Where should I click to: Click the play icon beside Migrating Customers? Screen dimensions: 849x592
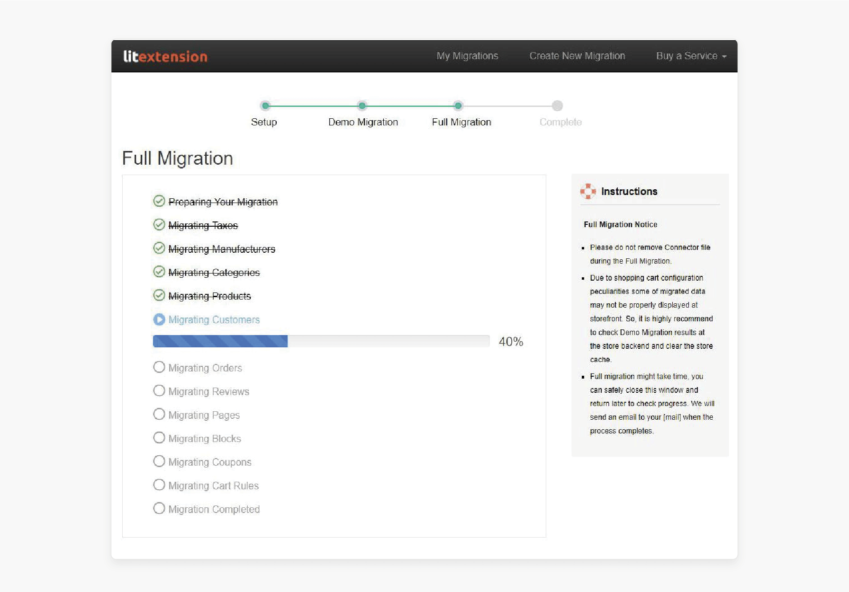coord(159,319)
